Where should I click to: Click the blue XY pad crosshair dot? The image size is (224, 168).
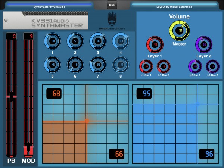pos(197,104)
